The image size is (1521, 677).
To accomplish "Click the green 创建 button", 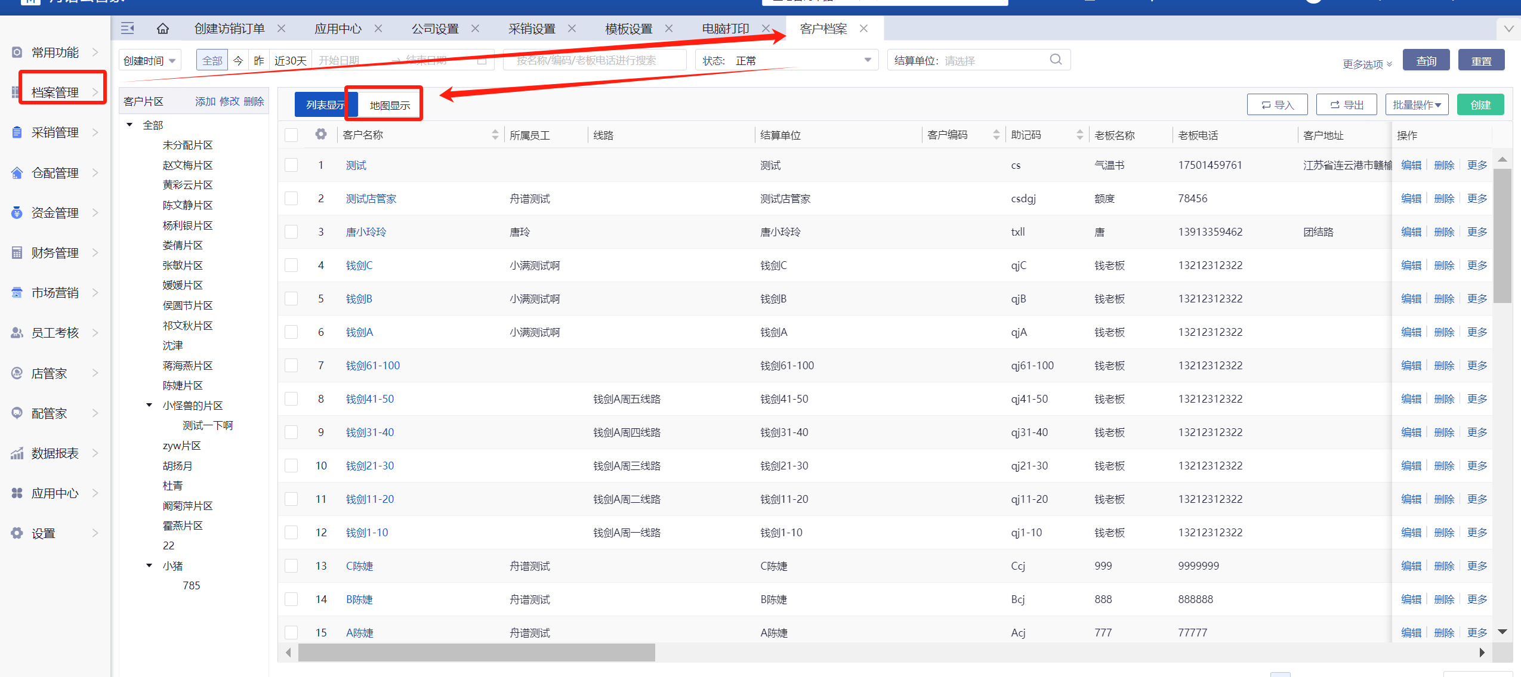I will (x=1480, y=105).
